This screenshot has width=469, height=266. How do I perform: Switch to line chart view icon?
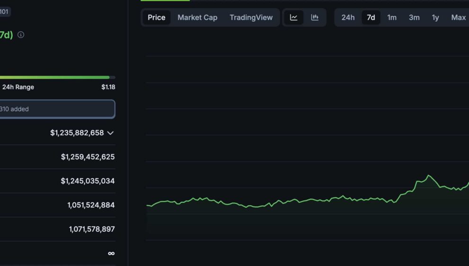pos(293,17)
